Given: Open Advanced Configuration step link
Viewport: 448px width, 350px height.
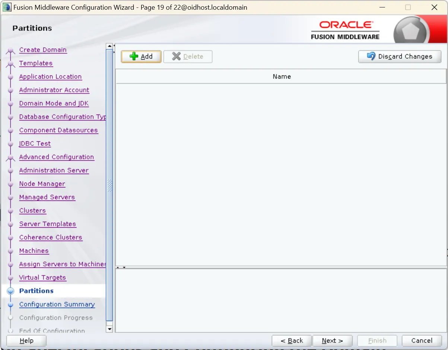Looking at the screenshot, I should click(57, 157).
